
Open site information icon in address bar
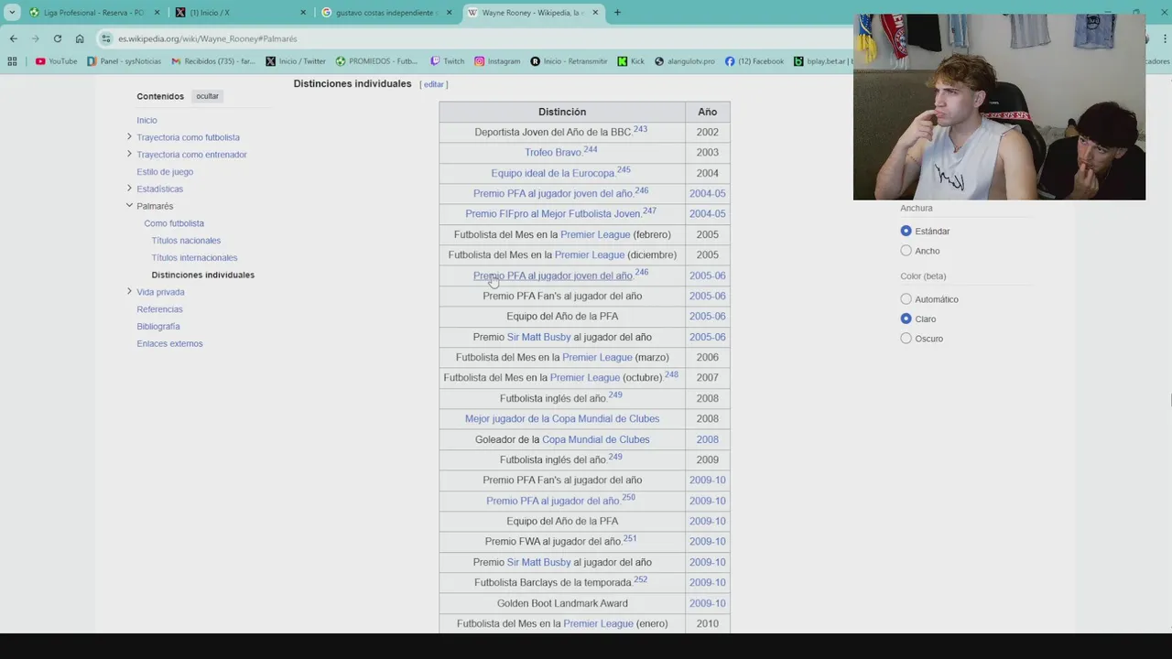coord(107,38)
